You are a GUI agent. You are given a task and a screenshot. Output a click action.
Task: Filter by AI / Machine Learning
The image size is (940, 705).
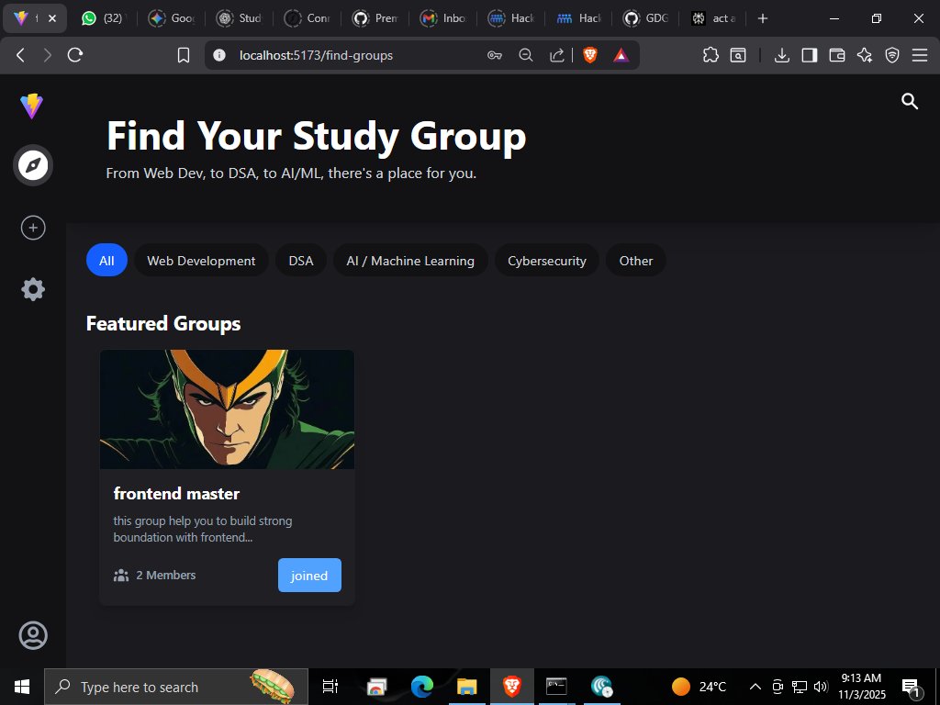pyautogui.click(x=410, y=260)
